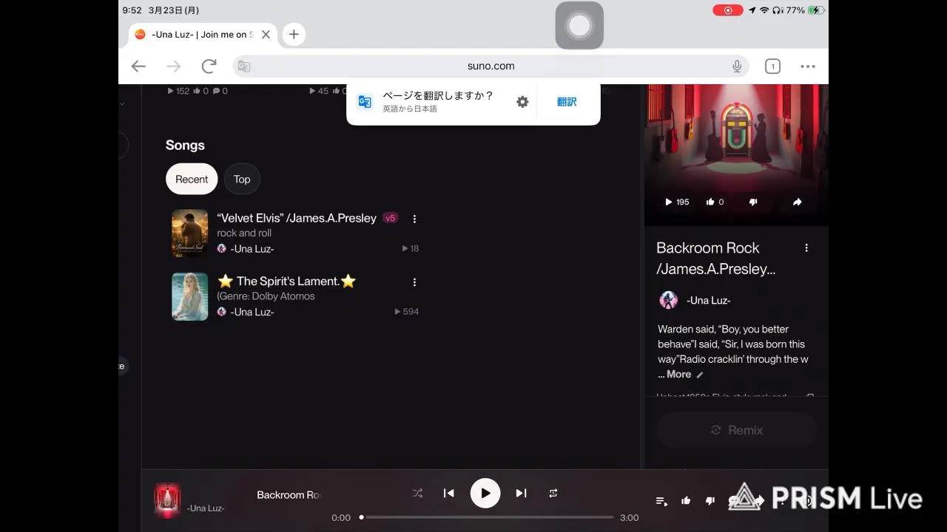Open Backroom Rock panel three-dot menu
The height and width of the screenshot is (532, 947).
click(x=806, y=248)
